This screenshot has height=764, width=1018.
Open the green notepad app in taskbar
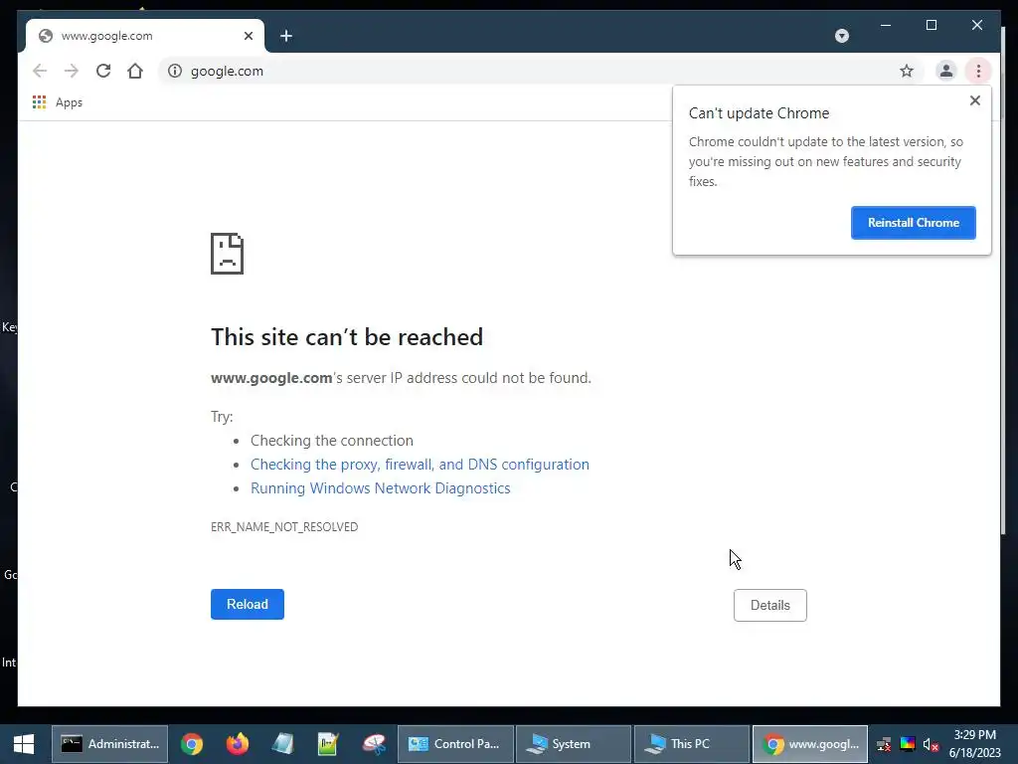click(328, 744)
